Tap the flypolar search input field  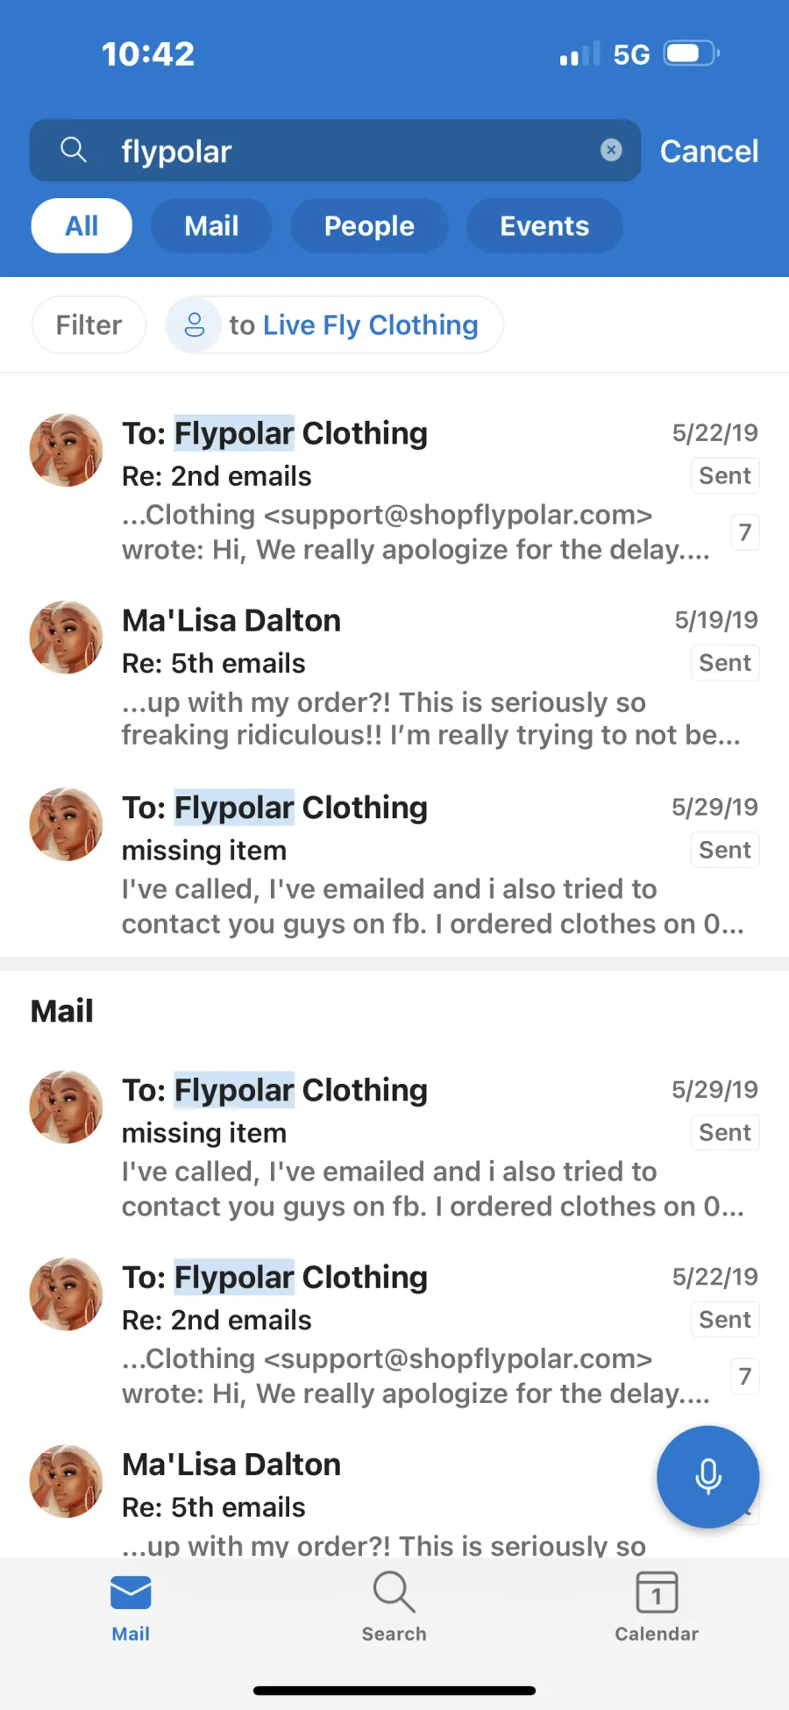pyautogui.click(x=351, y=151)
